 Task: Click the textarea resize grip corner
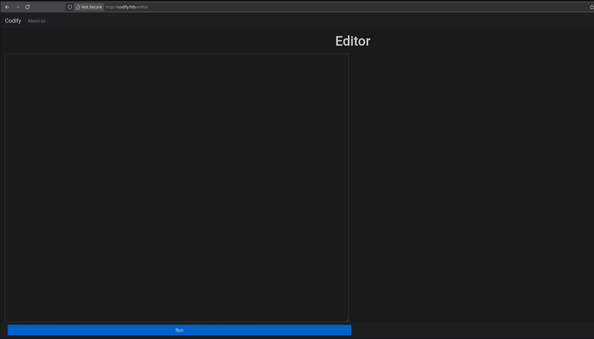(x=347, y=320)
